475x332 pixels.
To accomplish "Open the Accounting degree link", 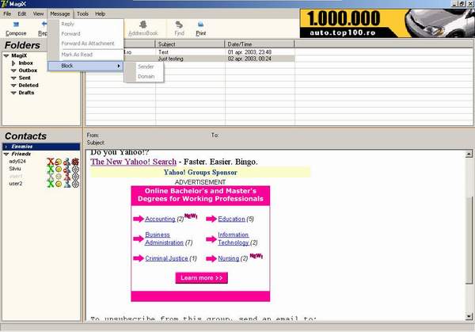I will (160, 219).
